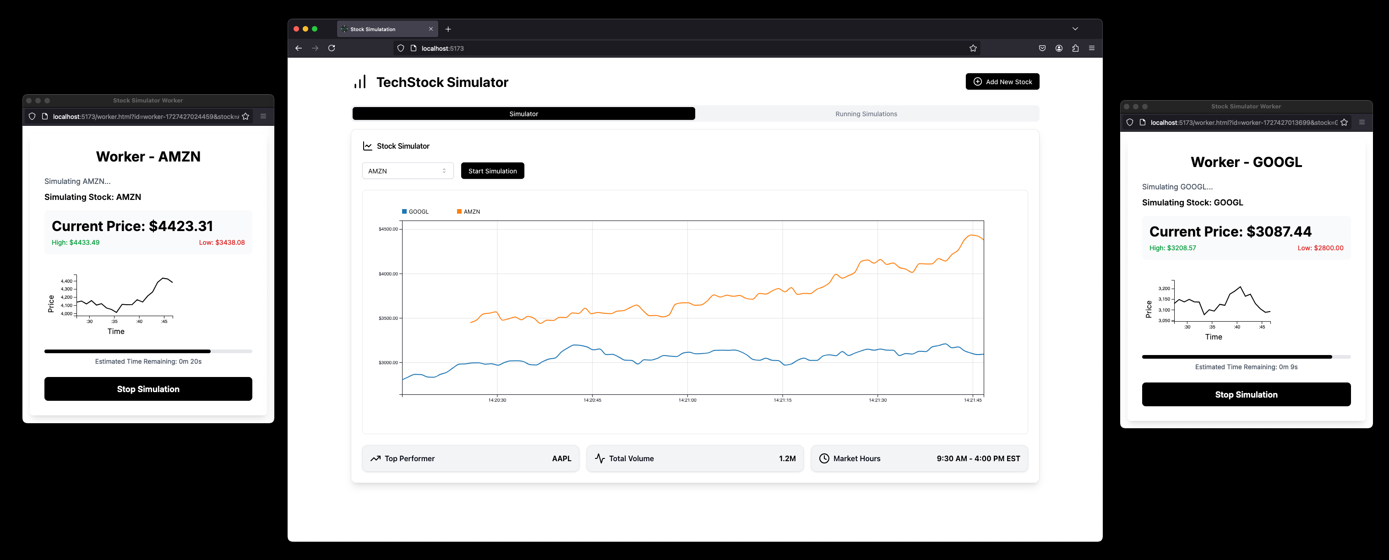
Task: Open the Pocket save icon
Action: [1042, 48]
